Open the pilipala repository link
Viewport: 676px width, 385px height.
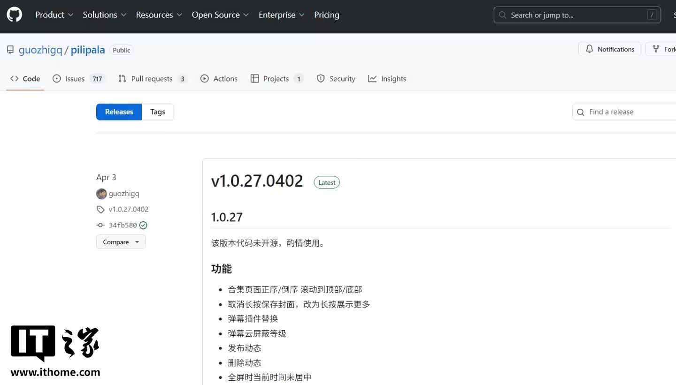click(88, 50)
